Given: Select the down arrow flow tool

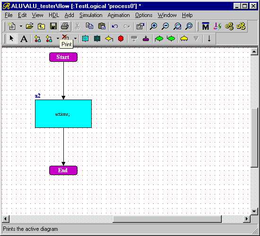Looking at the screenshot, I should tap(209, 39).
